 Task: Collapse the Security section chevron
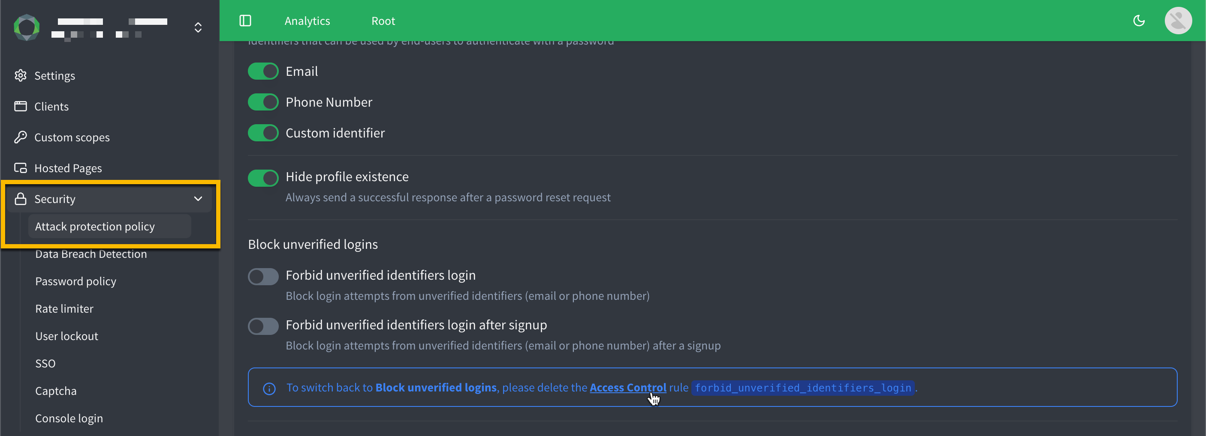click(x=198, y=199)
